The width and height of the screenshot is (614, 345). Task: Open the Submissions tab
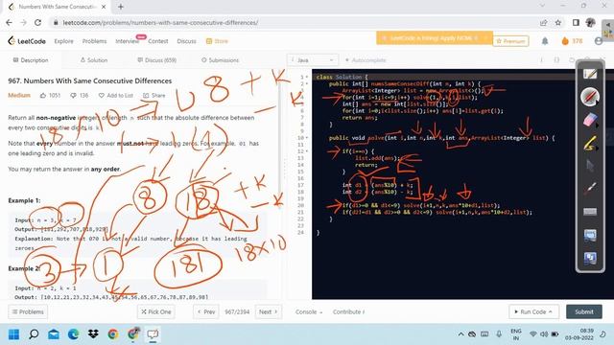point(220,60)
